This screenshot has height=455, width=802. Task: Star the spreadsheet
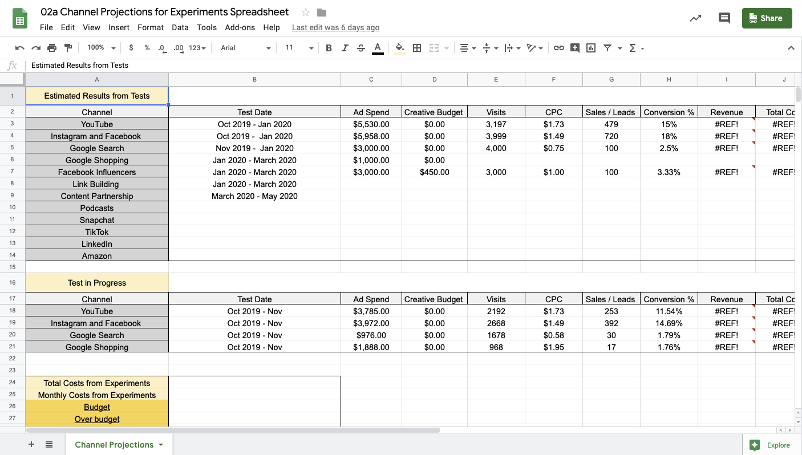305,11
